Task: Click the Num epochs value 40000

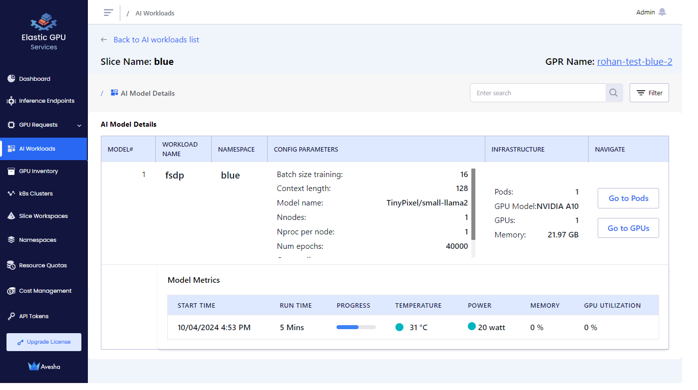Action: [x=457, y=246]
